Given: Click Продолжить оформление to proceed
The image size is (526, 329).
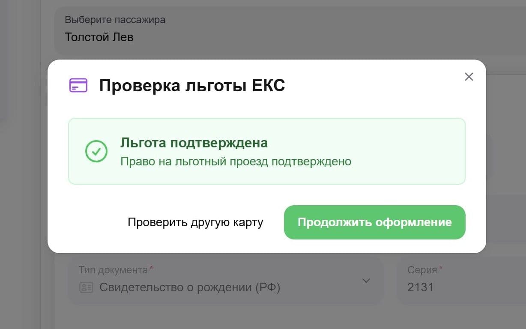Looking at the screenshot, I should point(374,222).
